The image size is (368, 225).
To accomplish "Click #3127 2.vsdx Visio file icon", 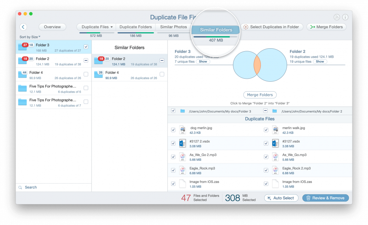I will pyautogui.click(x=182, y=143).
